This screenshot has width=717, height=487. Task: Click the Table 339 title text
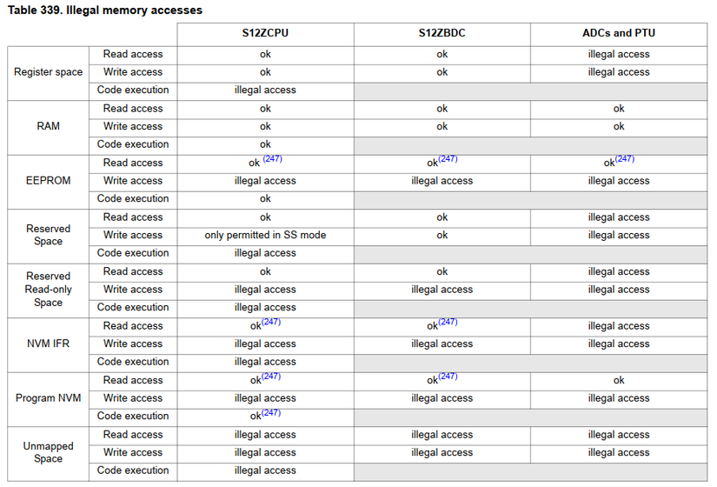pos(105,10)
